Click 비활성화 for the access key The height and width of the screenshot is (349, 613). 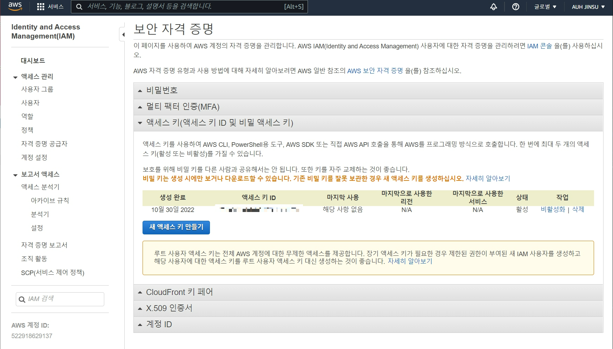coord(553,209)
